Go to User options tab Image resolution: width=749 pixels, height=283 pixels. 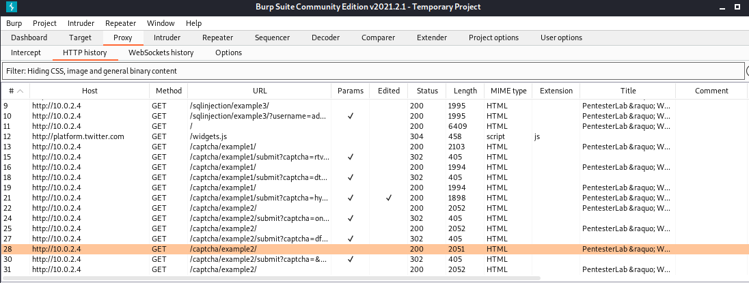[x=561, y=38]
